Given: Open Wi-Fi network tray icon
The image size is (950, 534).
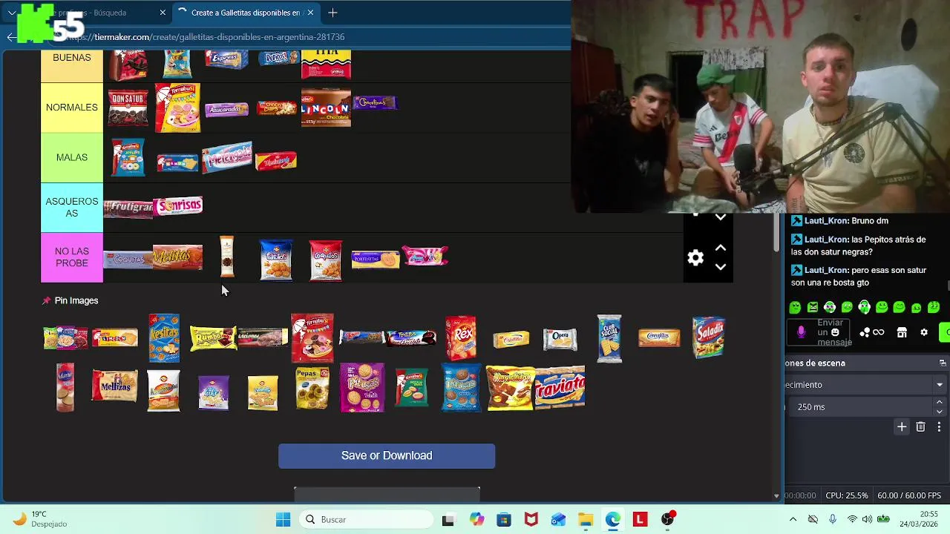Looking at the screenshot, I should 851,519.
